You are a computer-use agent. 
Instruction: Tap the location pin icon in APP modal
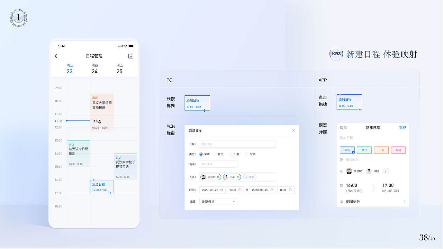pos(342,160)
